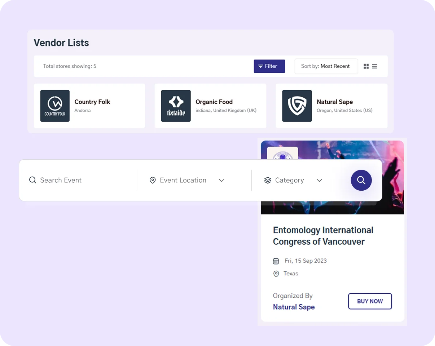Click the layers icon beside Category

coord(267,180)
